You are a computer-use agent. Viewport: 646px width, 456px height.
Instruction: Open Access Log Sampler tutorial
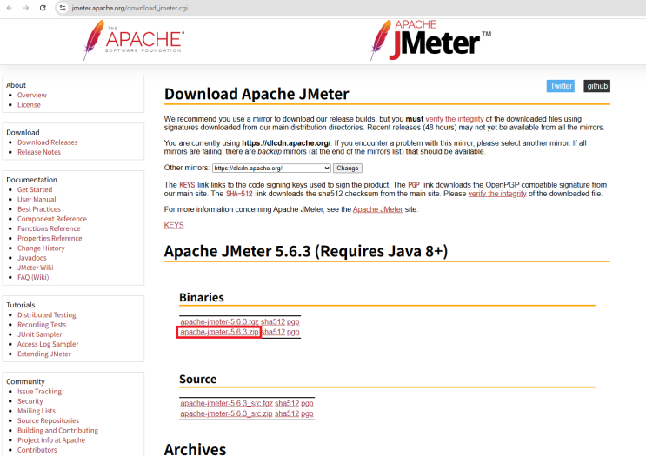point(48,344)
